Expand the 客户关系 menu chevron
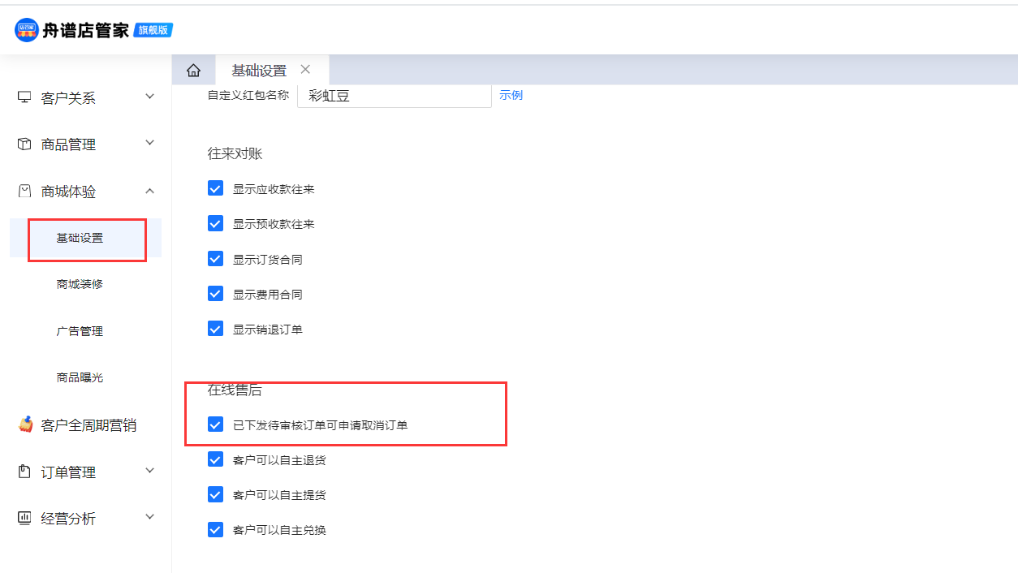Viewport: 1018px width, 573px height. tap(149, 97)
